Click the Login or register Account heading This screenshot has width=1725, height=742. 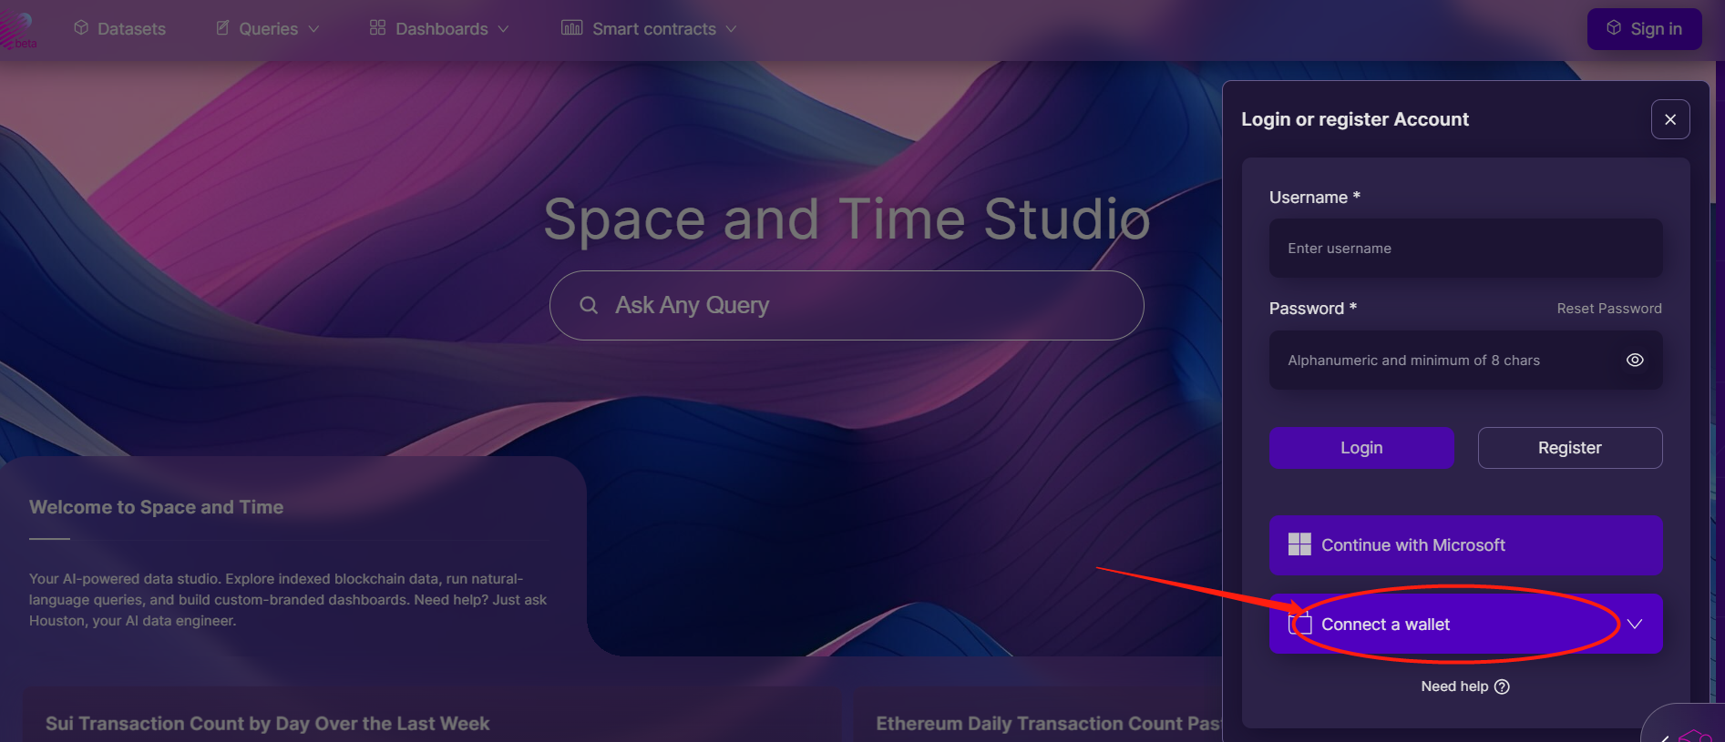pos(1355,119)
